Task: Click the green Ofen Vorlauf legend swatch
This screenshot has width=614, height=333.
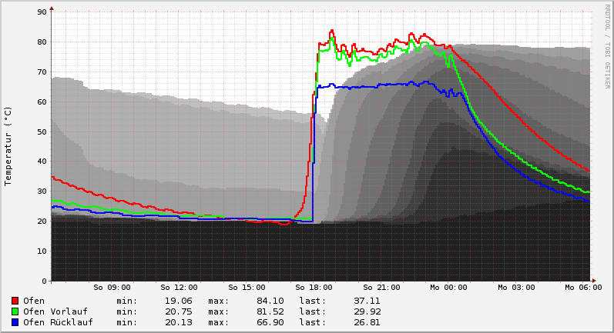Action: pos(15,311)
